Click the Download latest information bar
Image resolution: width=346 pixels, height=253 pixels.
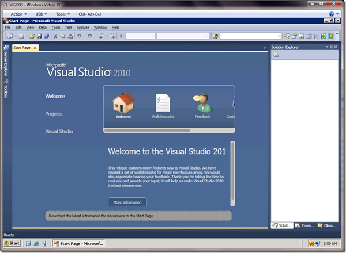pyautogui.click(x=138, y=216)
